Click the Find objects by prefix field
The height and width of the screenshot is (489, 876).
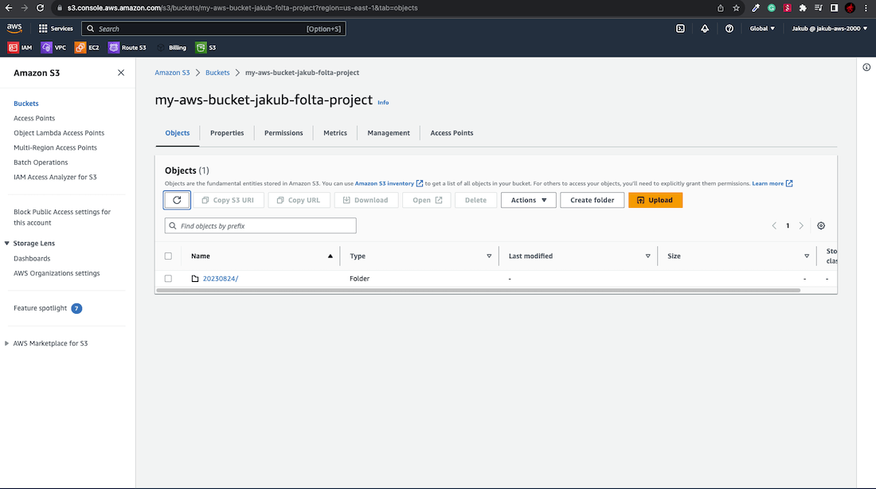pyautogui.click(x=260, y=226)
